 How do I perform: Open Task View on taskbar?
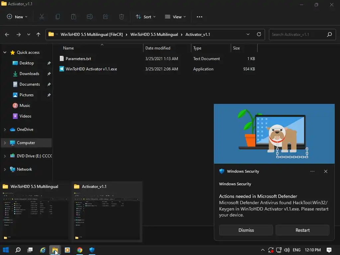[x=30, y=250]
